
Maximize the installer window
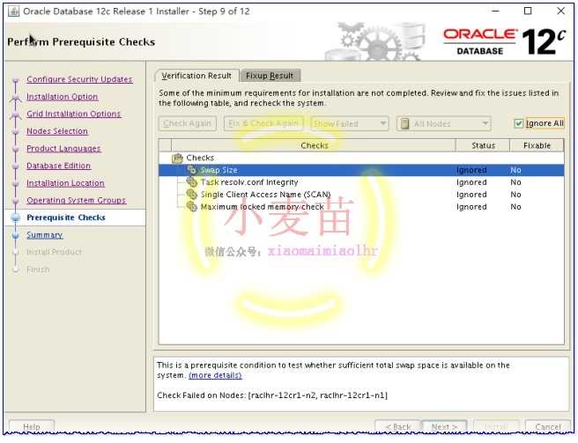click(528, 11)
